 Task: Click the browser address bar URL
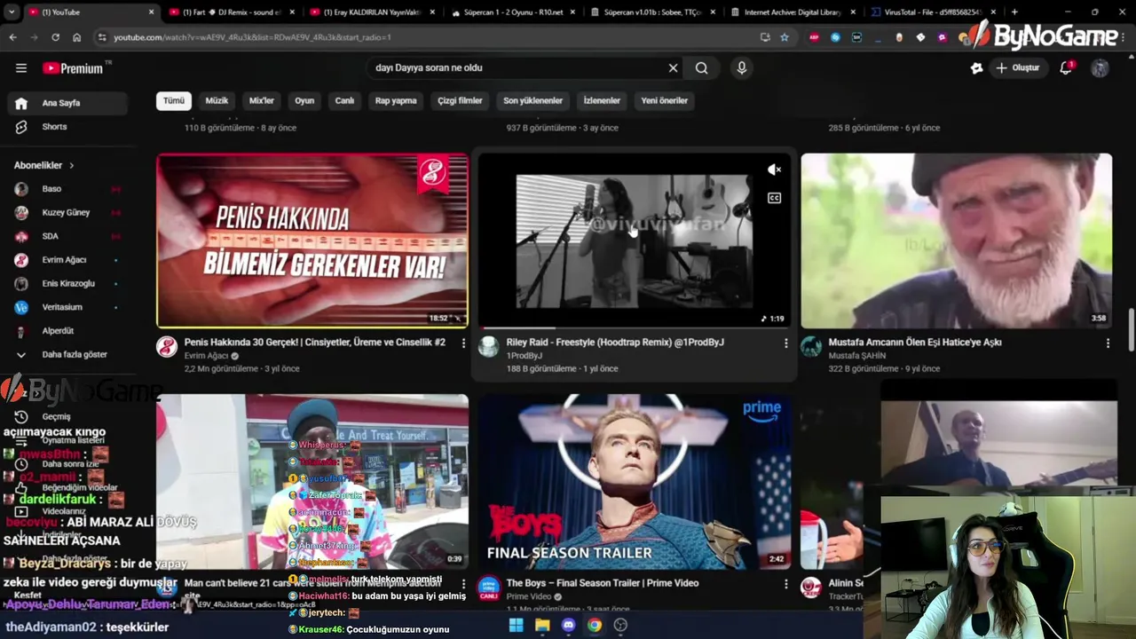click(x=252, y=37)
